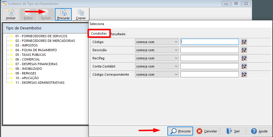Open the Conta Contábil condition dropdown
The image size is (273, 137).
point(157,66)
